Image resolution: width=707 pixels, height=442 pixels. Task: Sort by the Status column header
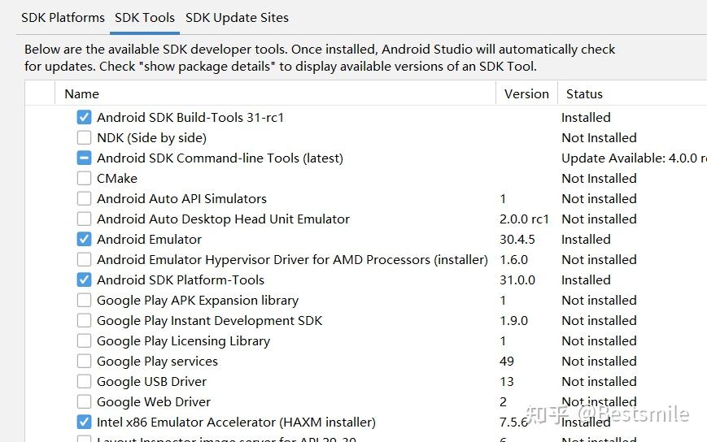[x=584, y=93]
